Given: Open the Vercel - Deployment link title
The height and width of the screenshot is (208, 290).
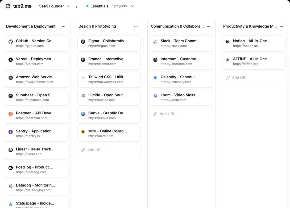Looking at the screenshot, I should pos(35,59).
